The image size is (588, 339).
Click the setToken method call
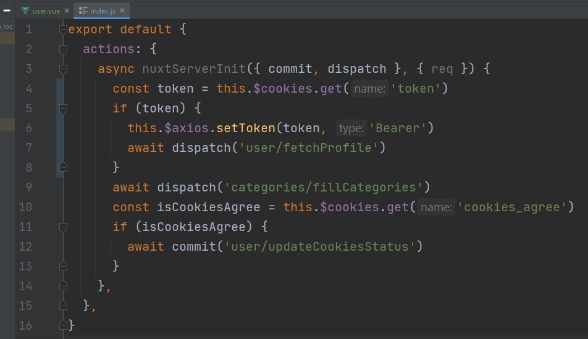point(246,128)
